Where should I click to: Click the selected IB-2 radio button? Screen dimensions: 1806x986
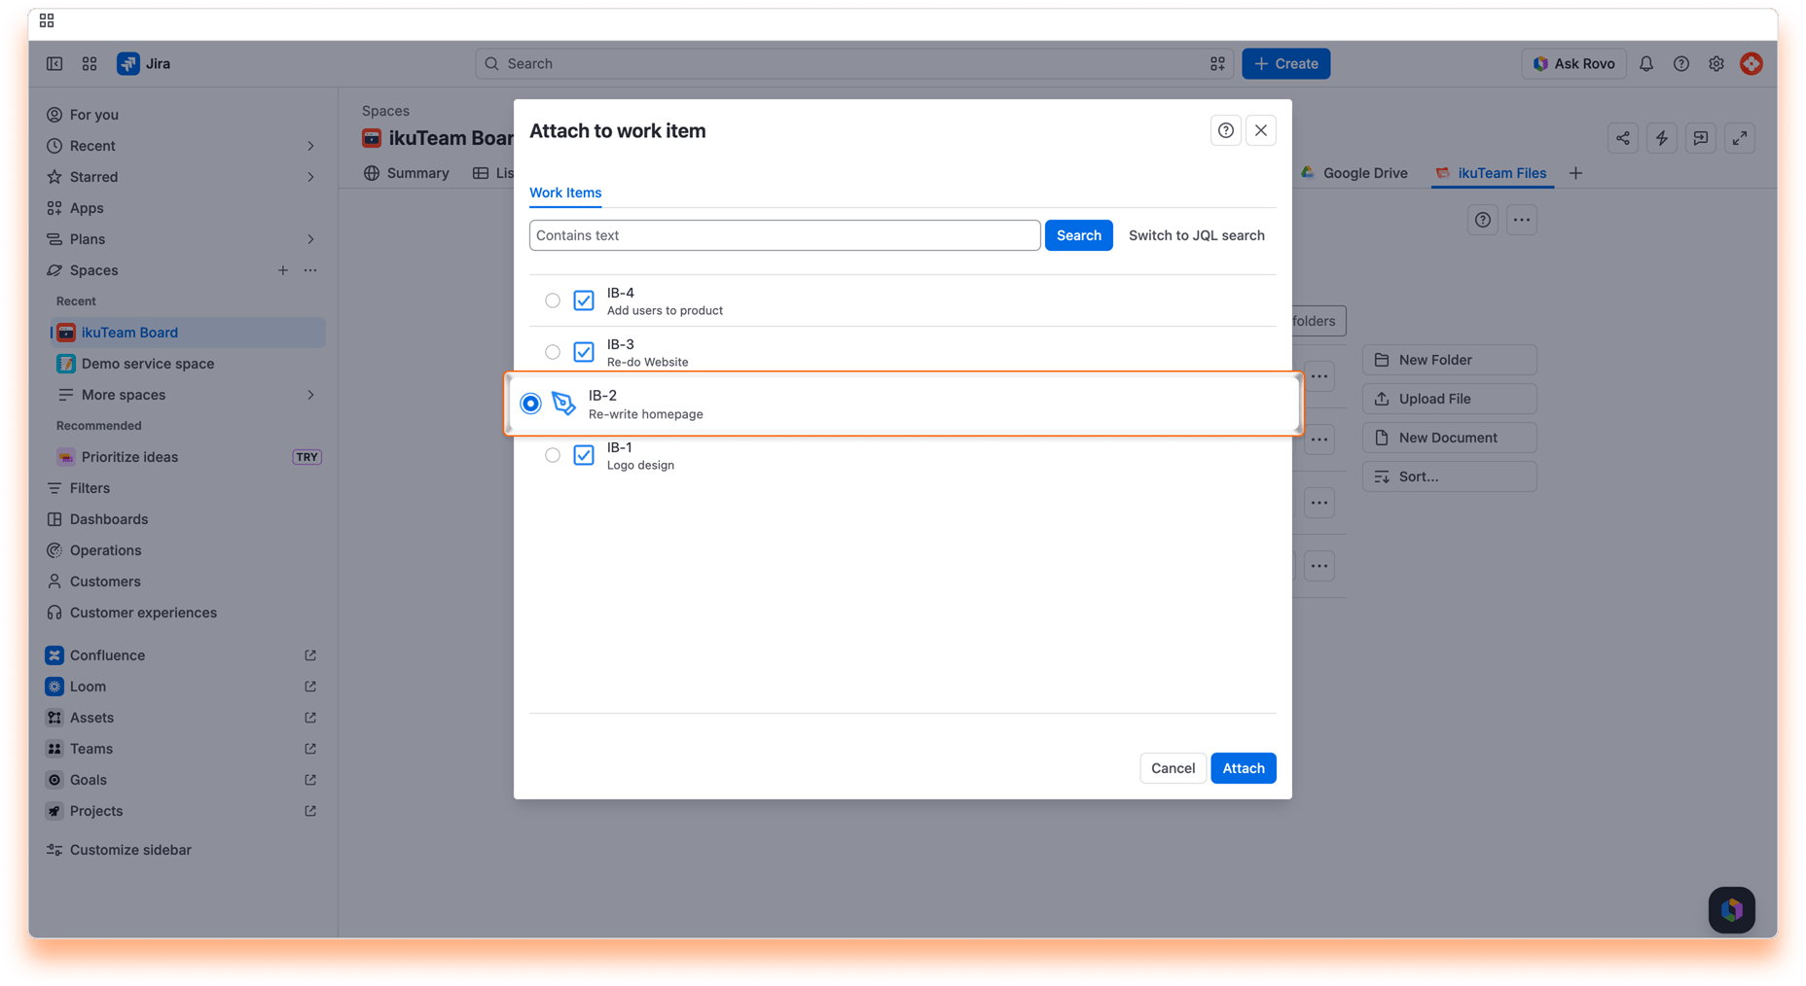(530, 404)
